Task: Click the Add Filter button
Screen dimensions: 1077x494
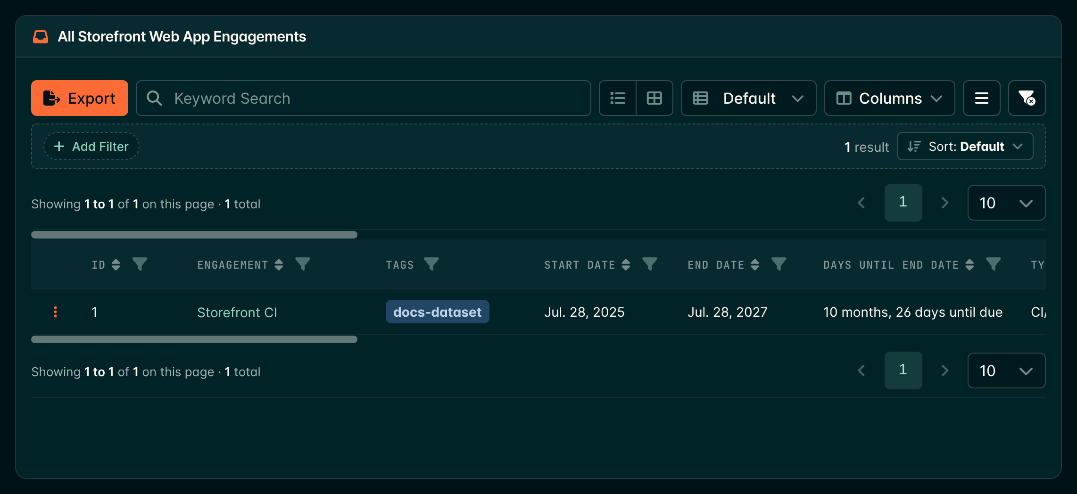Action: click(x=91, y=147)
